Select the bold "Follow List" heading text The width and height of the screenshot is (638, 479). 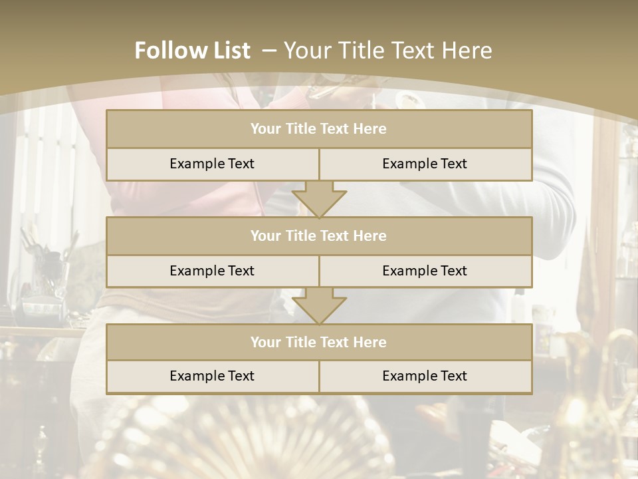click(x=193, y=51)
